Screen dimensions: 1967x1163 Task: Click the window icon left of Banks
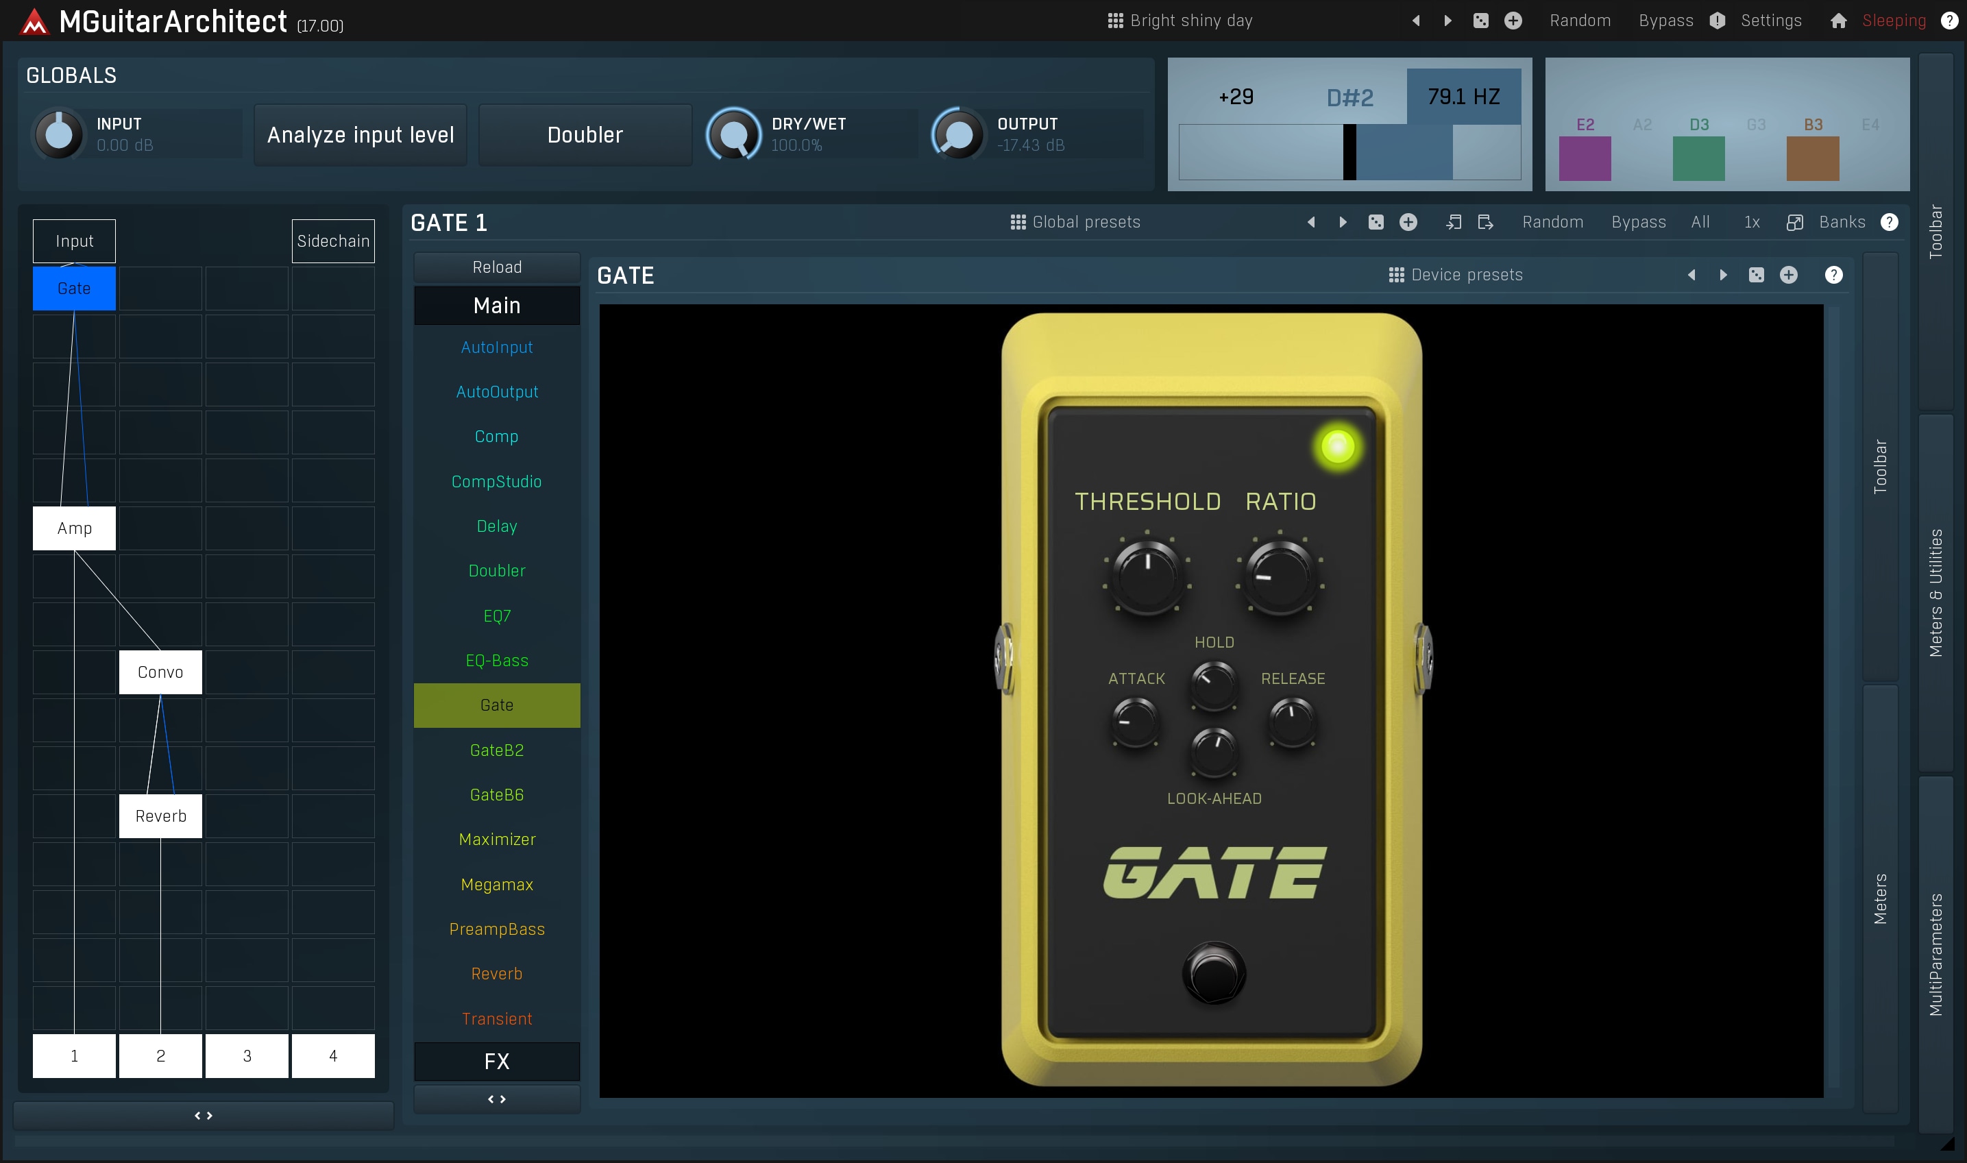point(1794,223)
